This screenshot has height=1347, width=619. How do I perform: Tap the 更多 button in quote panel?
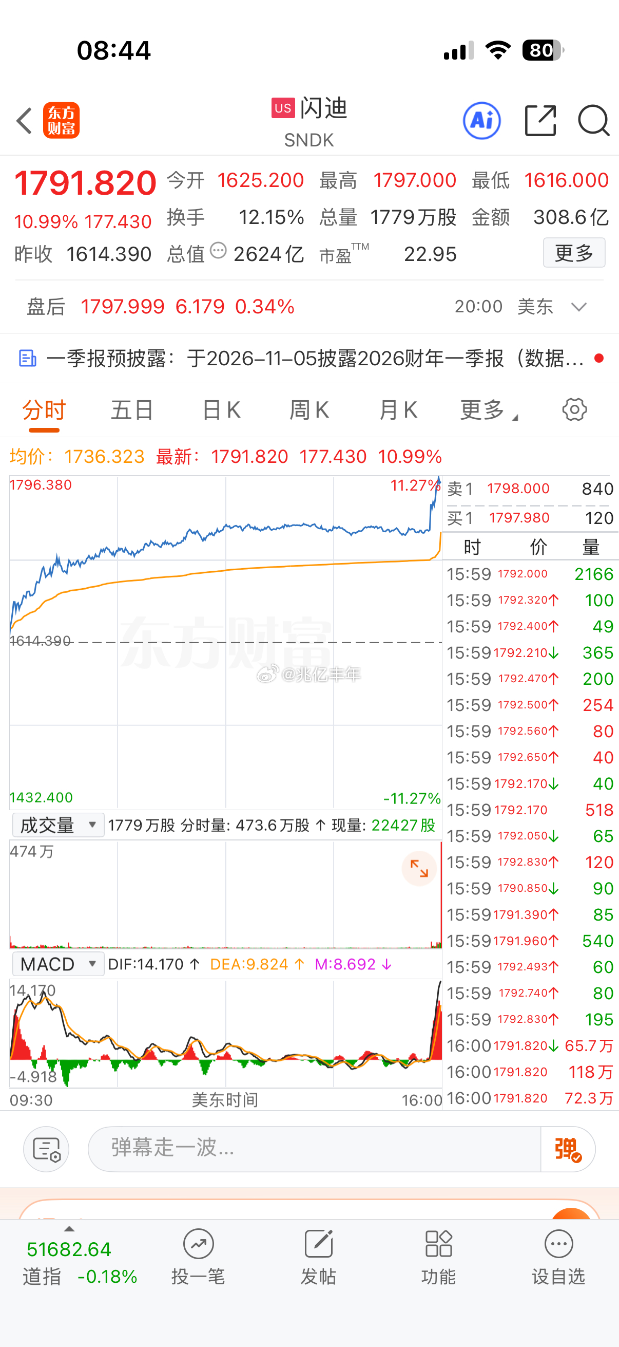pos(574,253)
